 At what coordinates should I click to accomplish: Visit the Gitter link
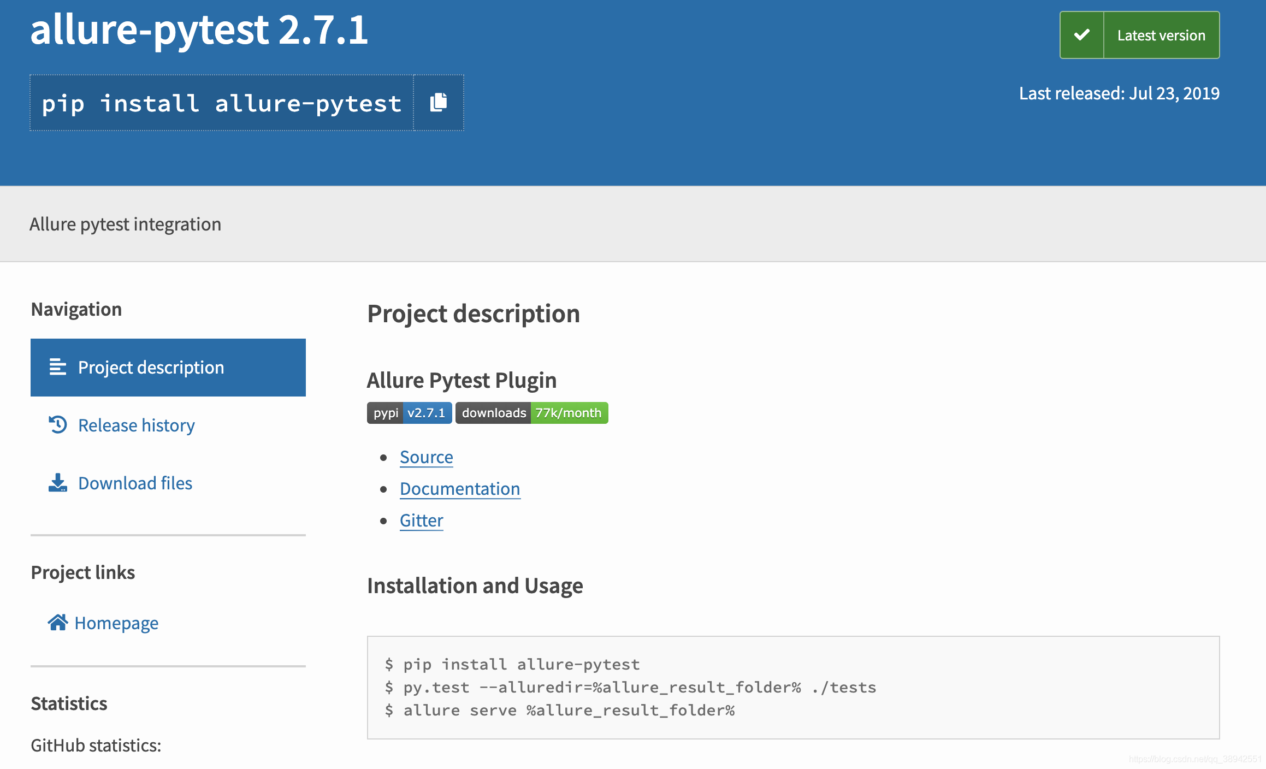pos(422,520)
